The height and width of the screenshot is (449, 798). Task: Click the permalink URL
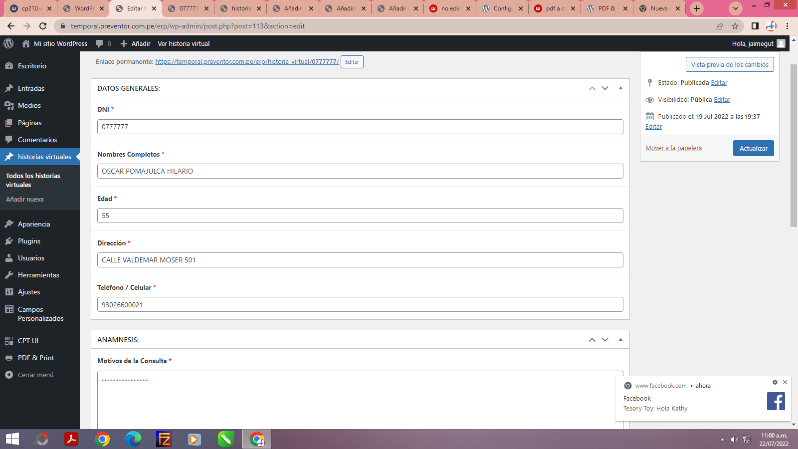tap(247, 62)
